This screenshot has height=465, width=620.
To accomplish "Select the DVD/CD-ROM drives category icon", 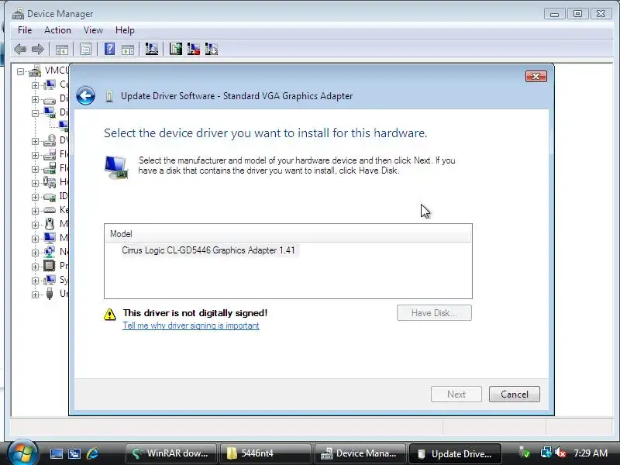I will click(50, 140).
